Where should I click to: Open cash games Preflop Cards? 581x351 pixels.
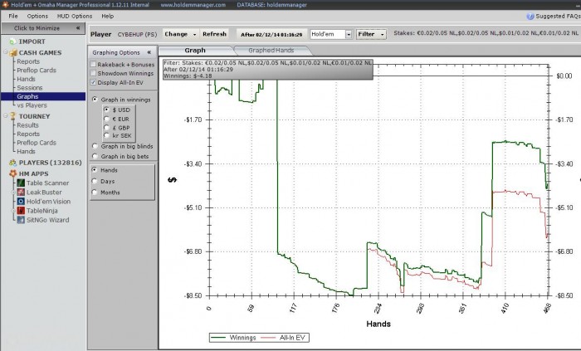[37, 70]
